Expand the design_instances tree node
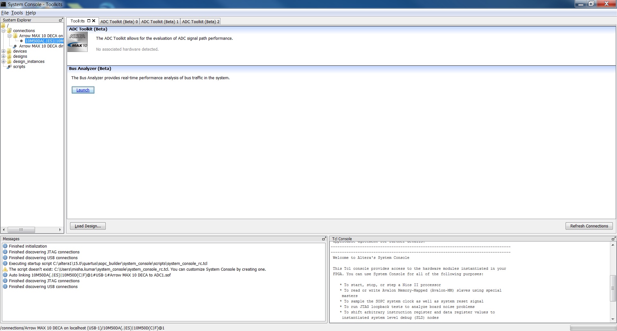617x331 pixels. coord(4,61)
